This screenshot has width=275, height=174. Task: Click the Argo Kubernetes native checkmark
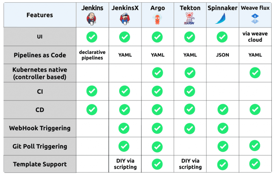point(157,73)
